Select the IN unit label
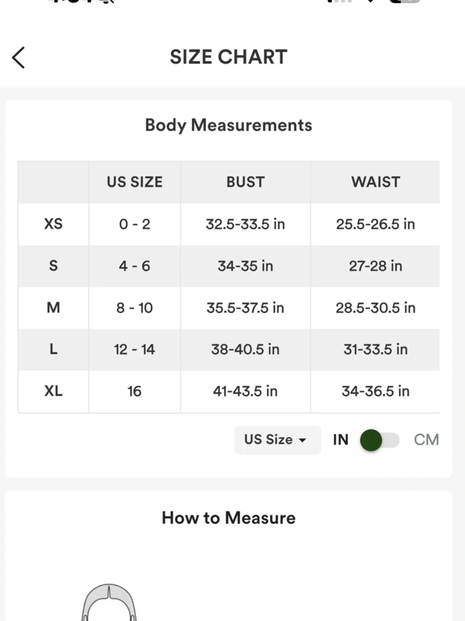 coord(340,440)
